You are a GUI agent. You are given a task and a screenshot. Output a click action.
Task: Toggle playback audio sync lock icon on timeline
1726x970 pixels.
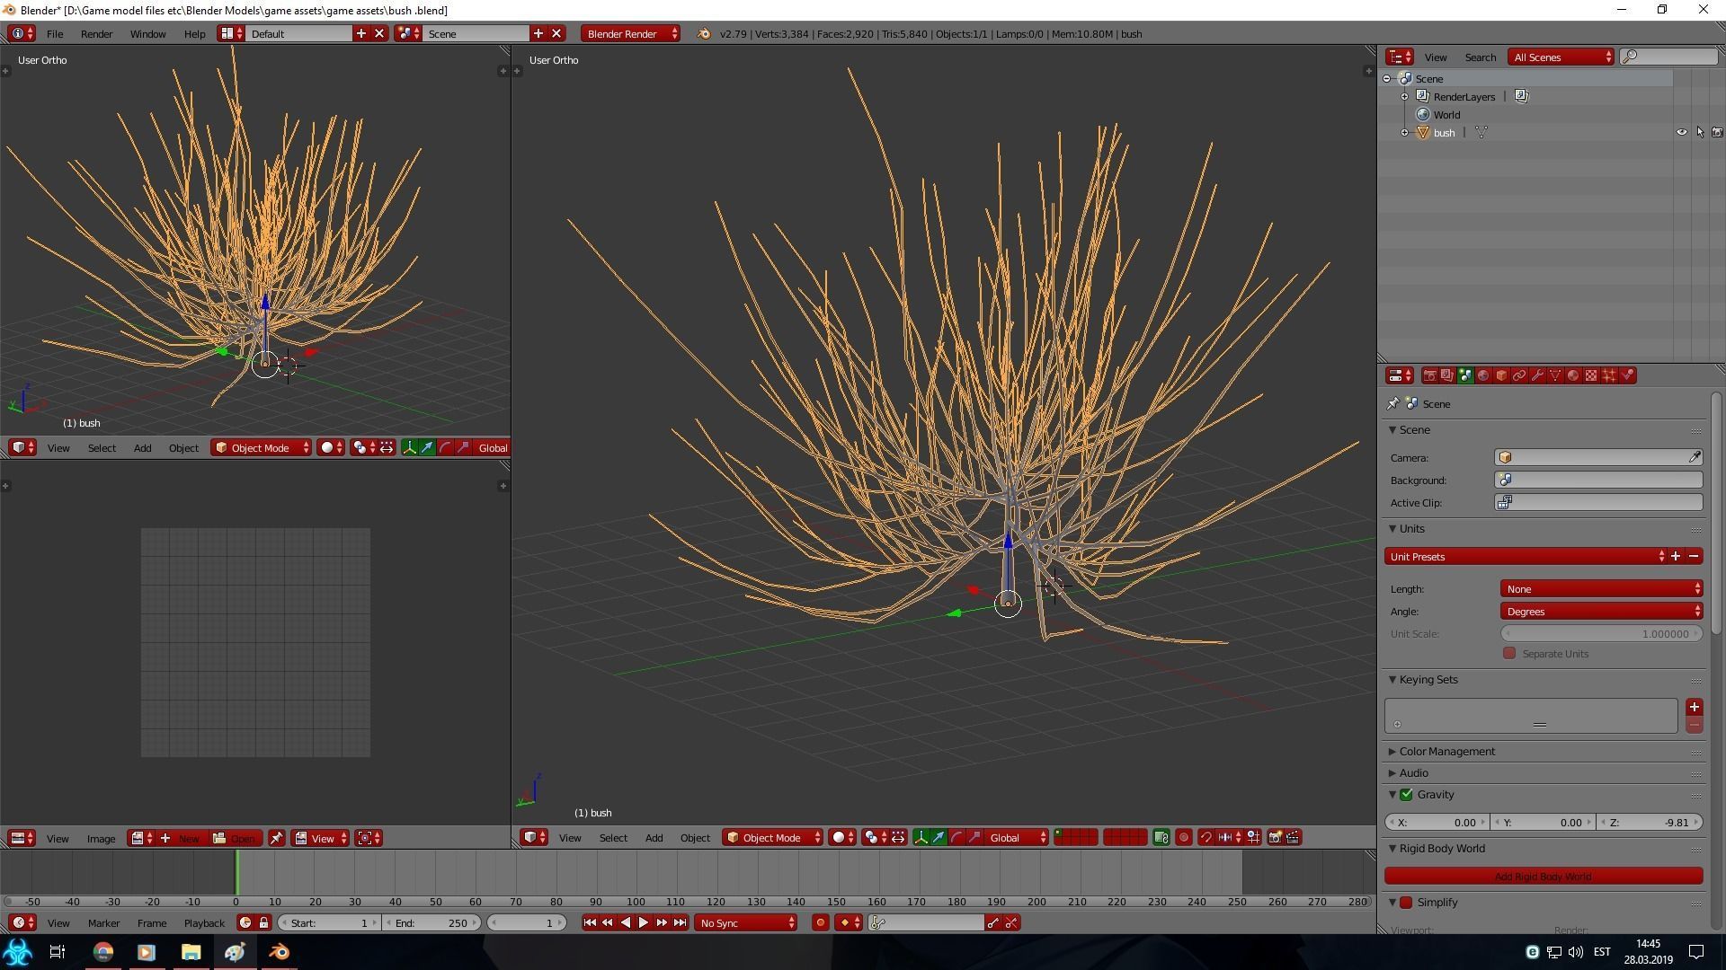pos(263,922)
